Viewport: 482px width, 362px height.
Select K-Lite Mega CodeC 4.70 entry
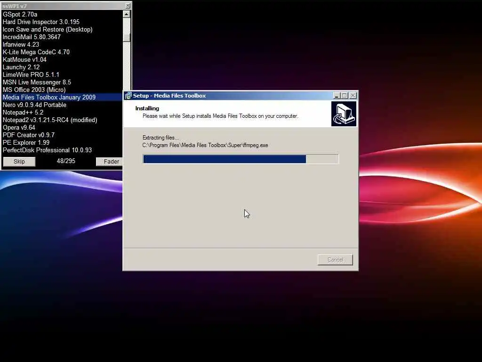pos(63,52)
